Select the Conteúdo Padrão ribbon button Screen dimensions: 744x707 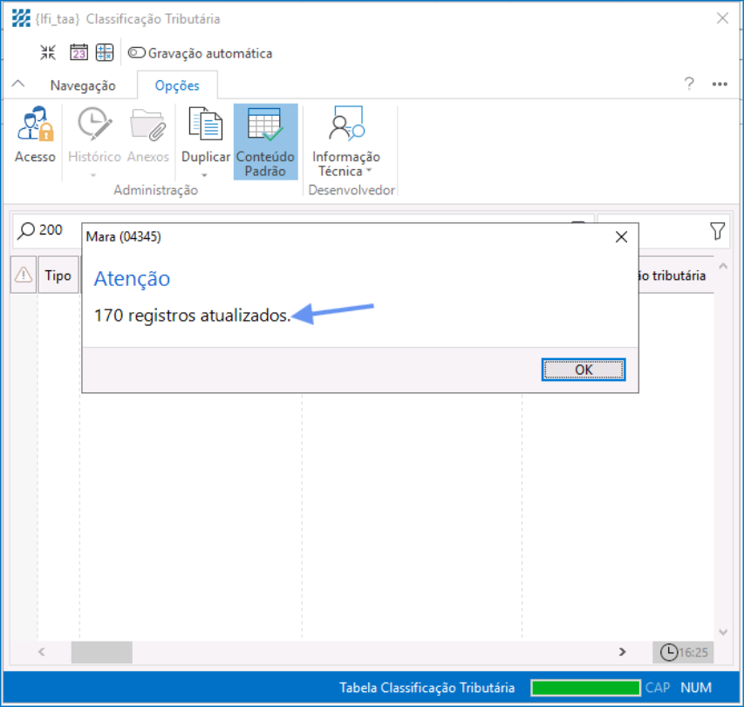(x=265, y=141)
